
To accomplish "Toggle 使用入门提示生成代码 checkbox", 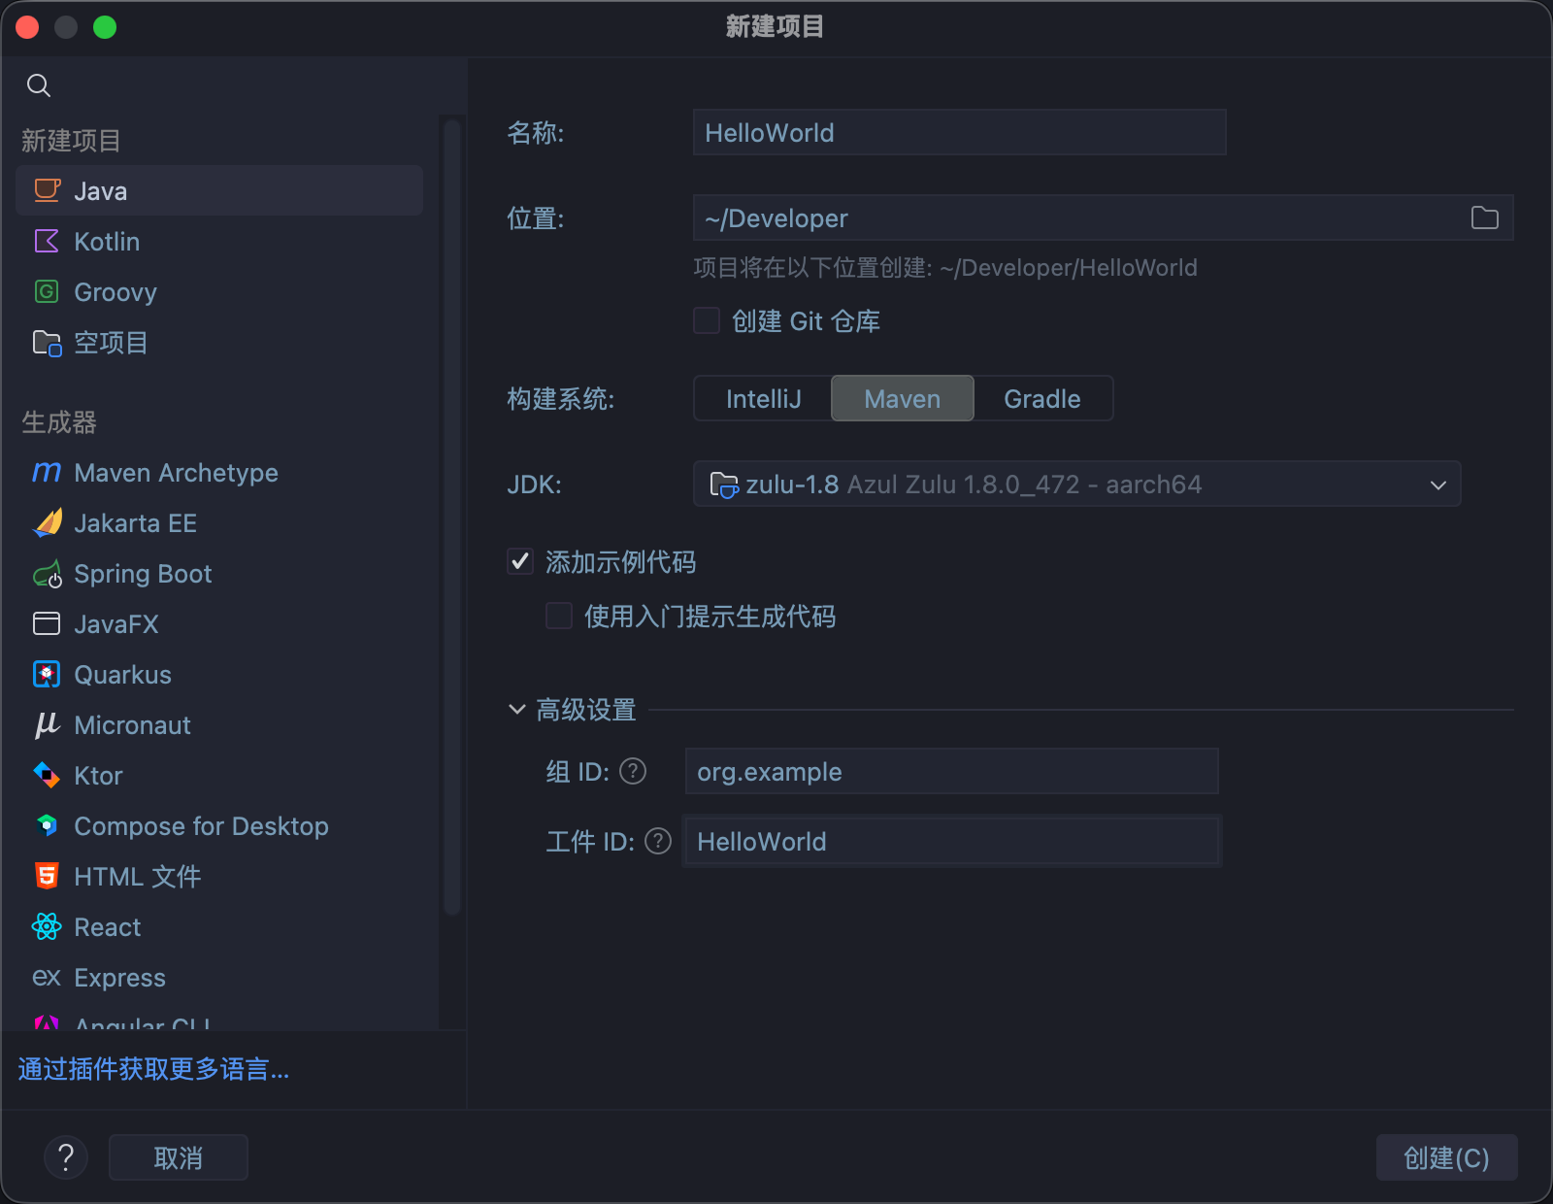I will [559, 617].
